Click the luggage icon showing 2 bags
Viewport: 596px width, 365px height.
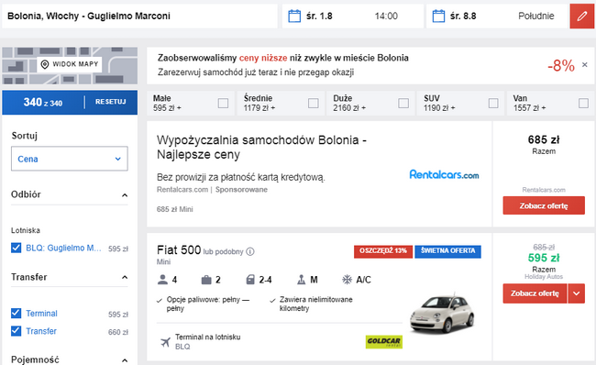click(x=206, y=280)
